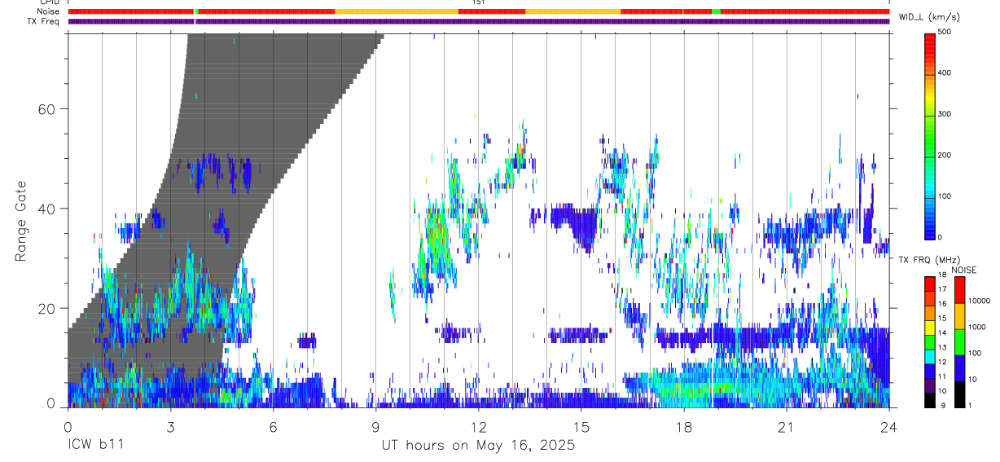
Task: Click the "151" CPID value
Action: point(479,2)
